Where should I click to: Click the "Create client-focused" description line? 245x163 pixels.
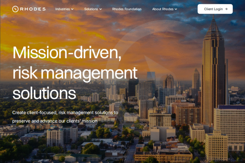point(65,113)
